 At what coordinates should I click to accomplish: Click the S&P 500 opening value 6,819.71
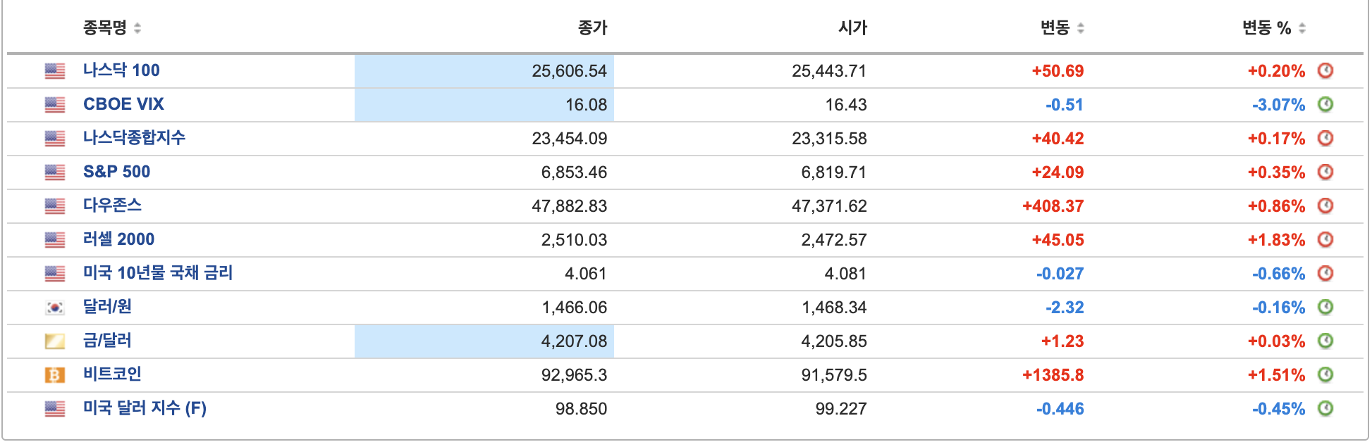click(x=834, y=172)
